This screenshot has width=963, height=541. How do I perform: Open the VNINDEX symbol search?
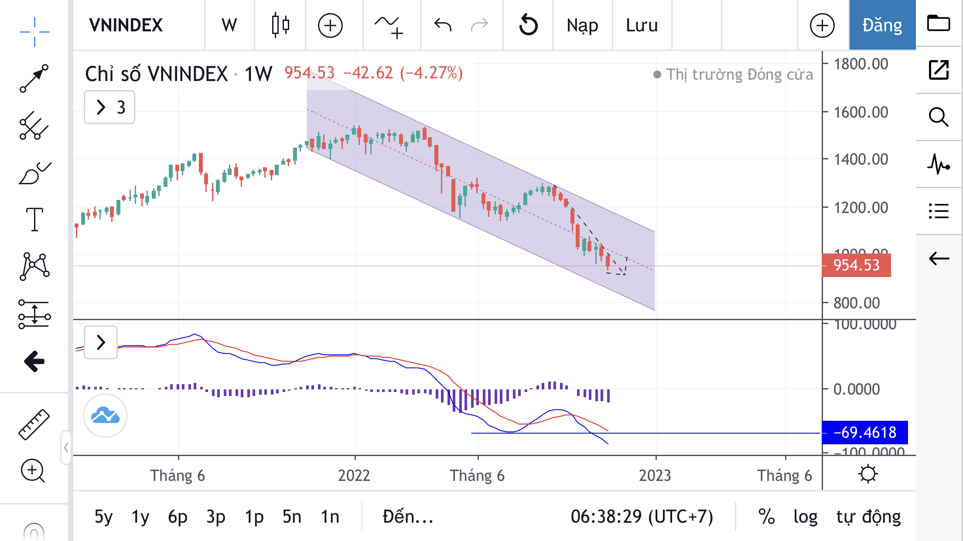click(126, 25)
